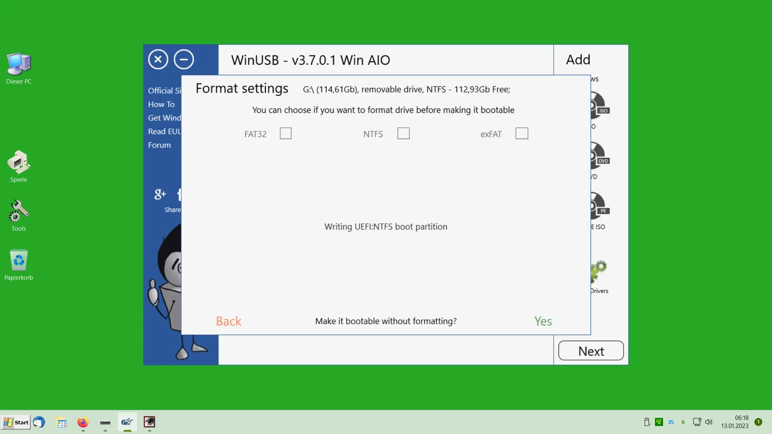Click the exFAT label
This screenshot has width=772, height=434.
pyautogui.click(x=491, y=134)
